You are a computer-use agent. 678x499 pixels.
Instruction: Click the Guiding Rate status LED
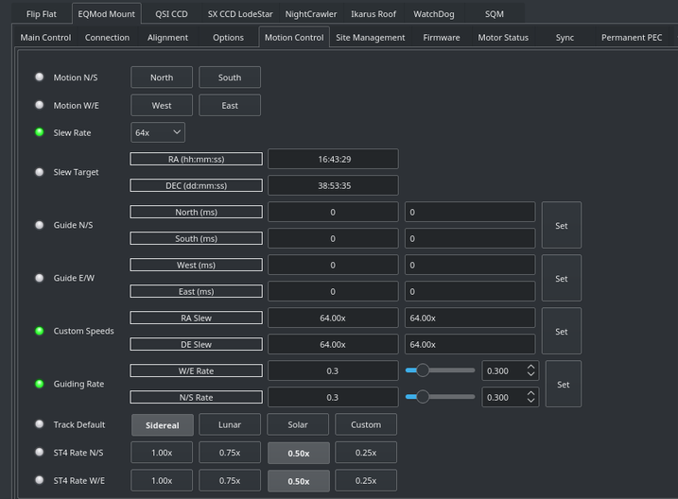[40, 384]
